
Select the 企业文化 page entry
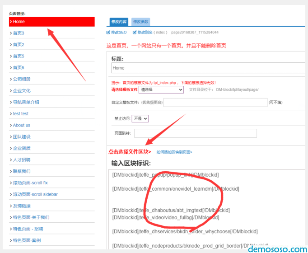(x=22, y=91)
